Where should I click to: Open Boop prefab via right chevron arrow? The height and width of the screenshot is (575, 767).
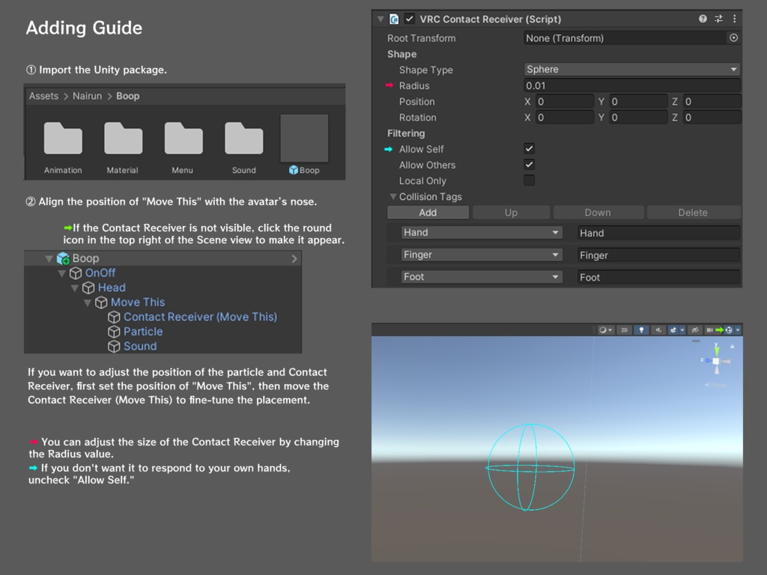click(294, 258)
